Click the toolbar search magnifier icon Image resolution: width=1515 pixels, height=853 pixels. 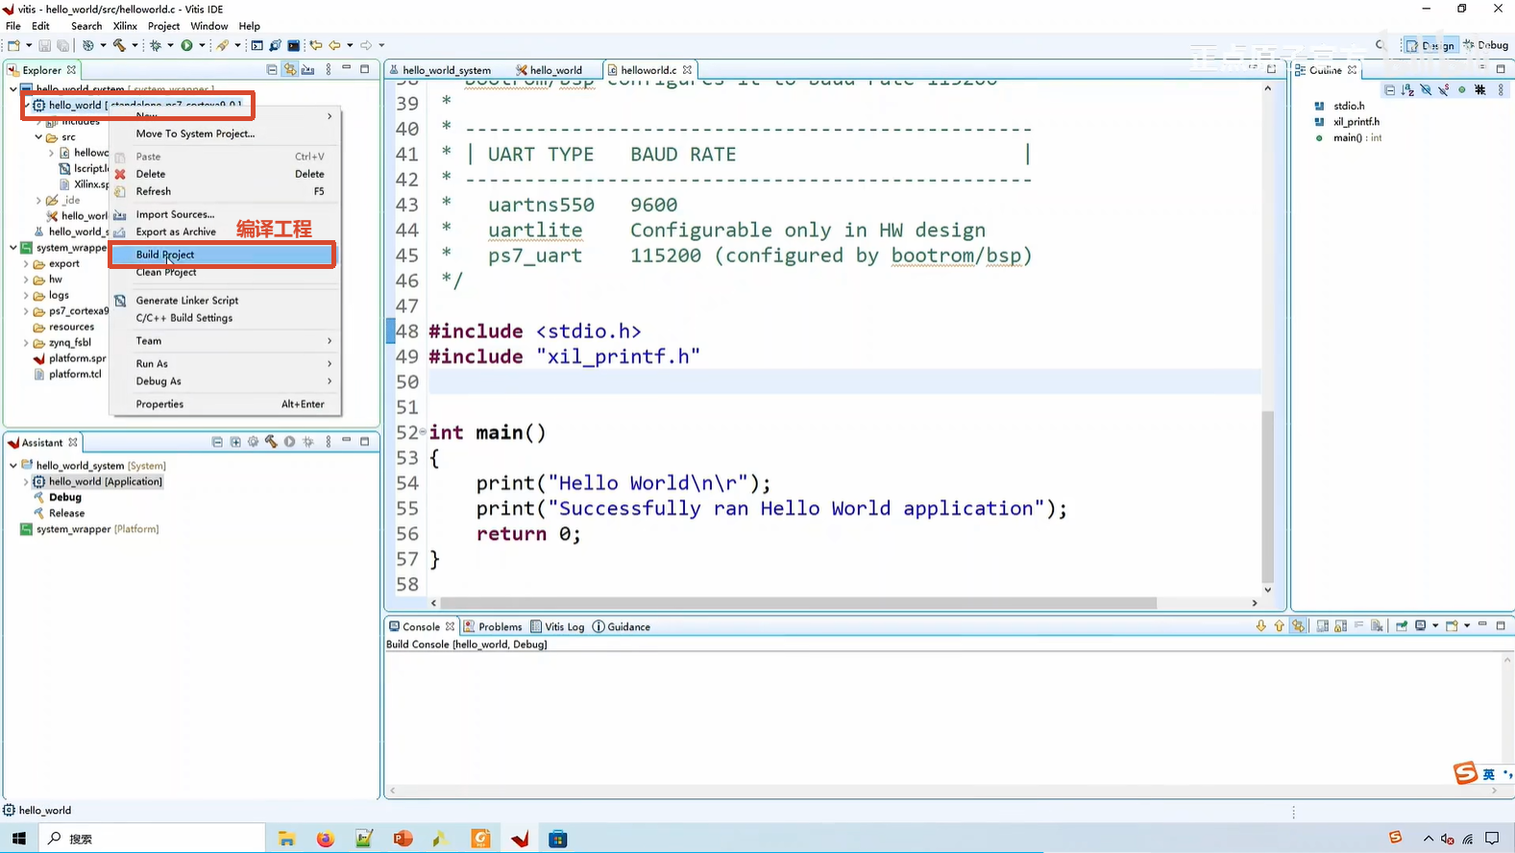1381,45
